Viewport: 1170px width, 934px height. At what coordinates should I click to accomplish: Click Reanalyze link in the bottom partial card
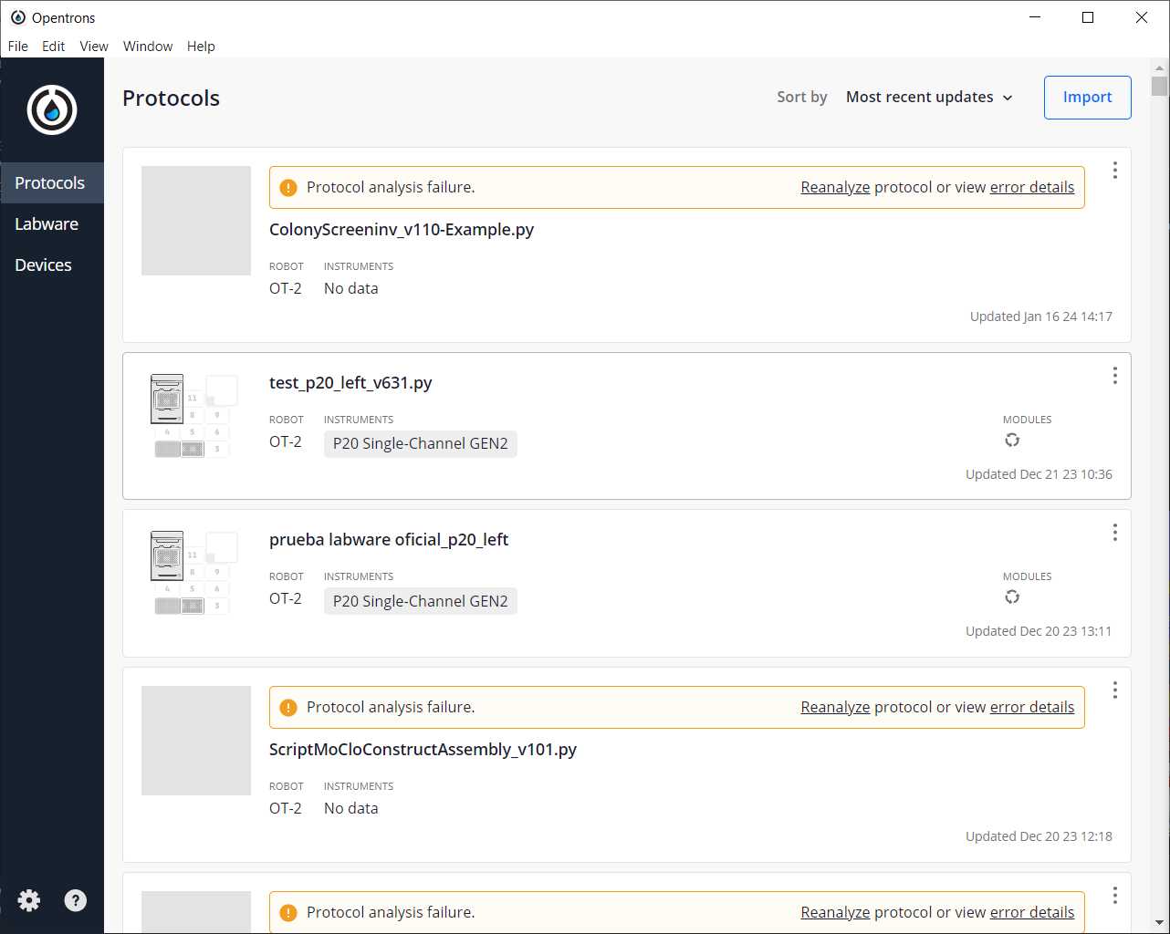pyautogui.click(x=835, y=912)
